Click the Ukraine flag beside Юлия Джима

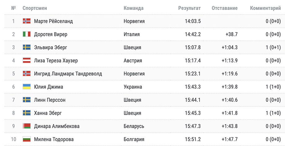point(27,87)
